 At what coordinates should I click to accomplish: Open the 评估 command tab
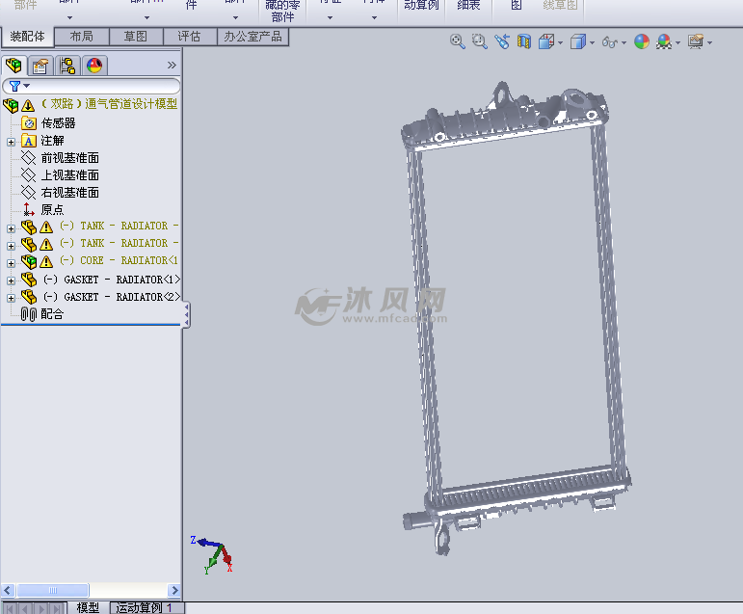pos(190,37)
